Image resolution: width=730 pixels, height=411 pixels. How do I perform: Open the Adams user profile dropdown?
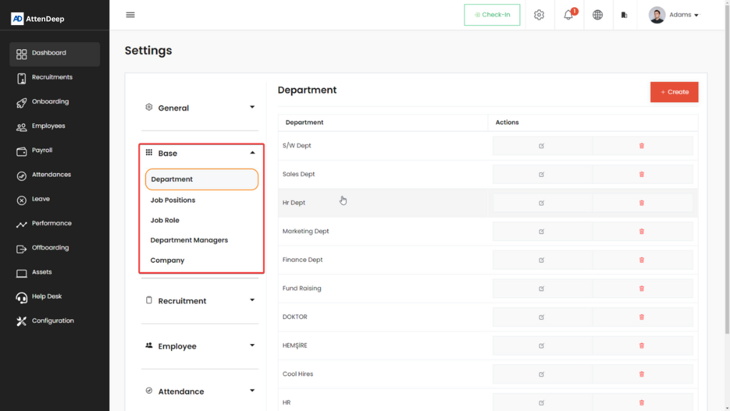(x=674, y=15)
